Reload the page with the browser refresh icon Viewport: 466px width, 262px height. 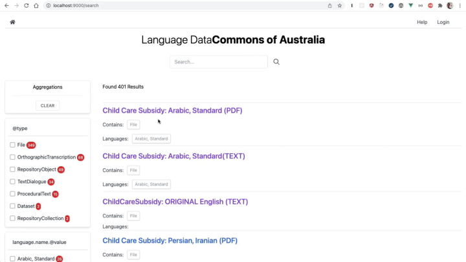(26, 5)
